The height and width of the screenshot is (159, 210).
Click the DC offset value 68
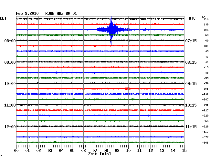207,35
